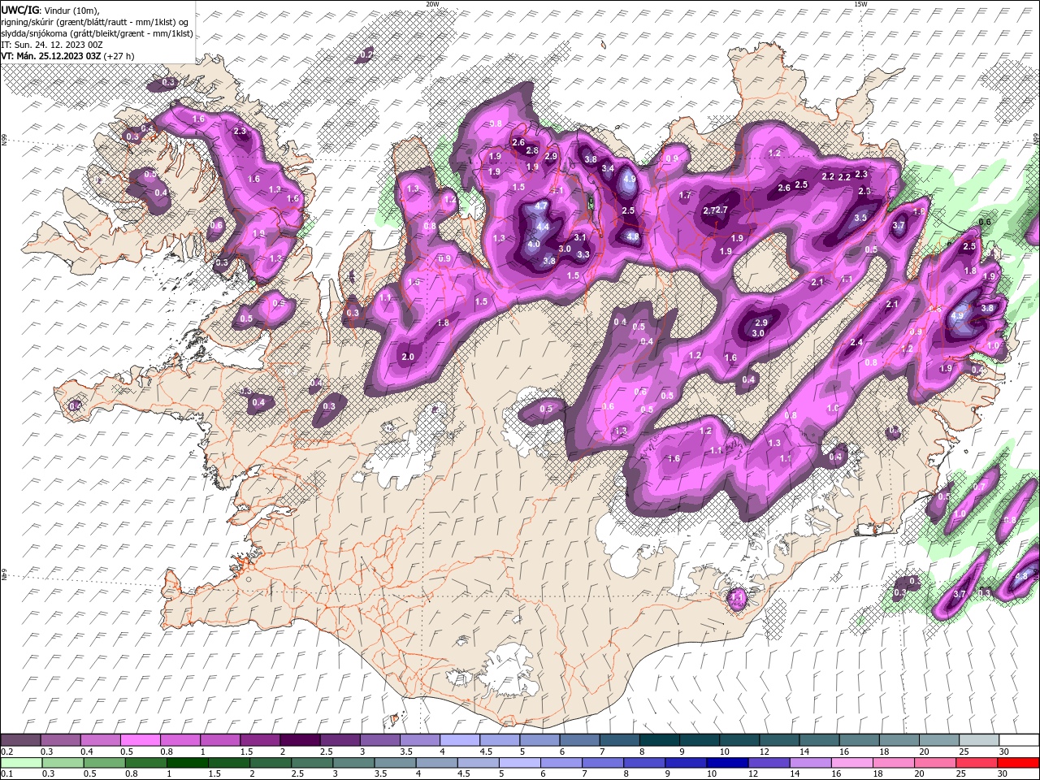The height and width of the screenshot is (780, 1040).
Task: Click the 1.7 snowfall value on the map
Action: (x=685, y=196)
